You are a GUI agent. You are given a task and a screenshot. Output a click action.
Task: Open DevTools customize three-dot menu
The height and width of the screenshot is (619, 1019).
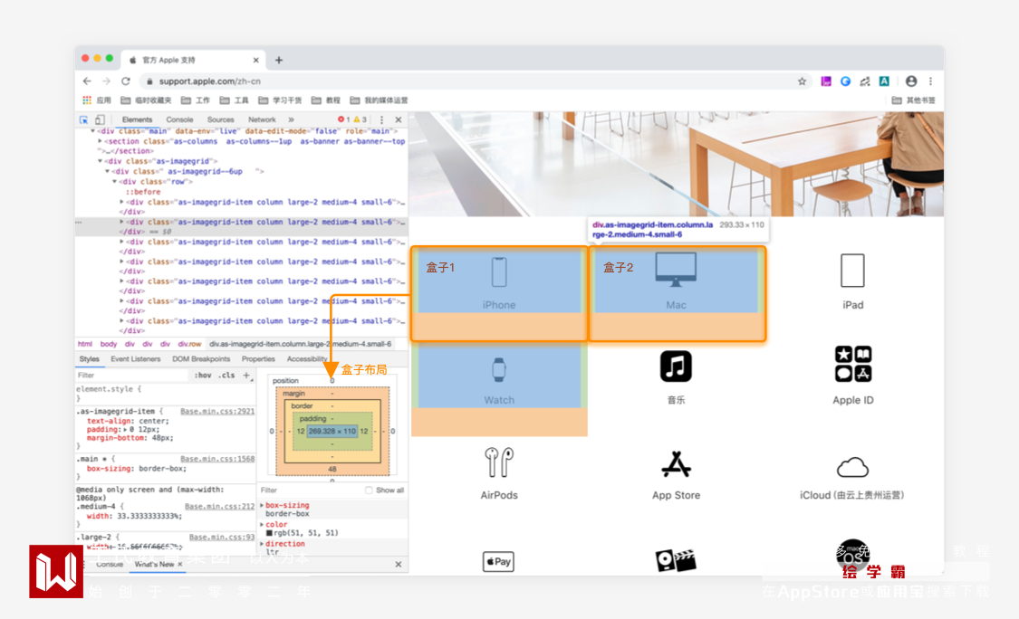pos(381,119)
